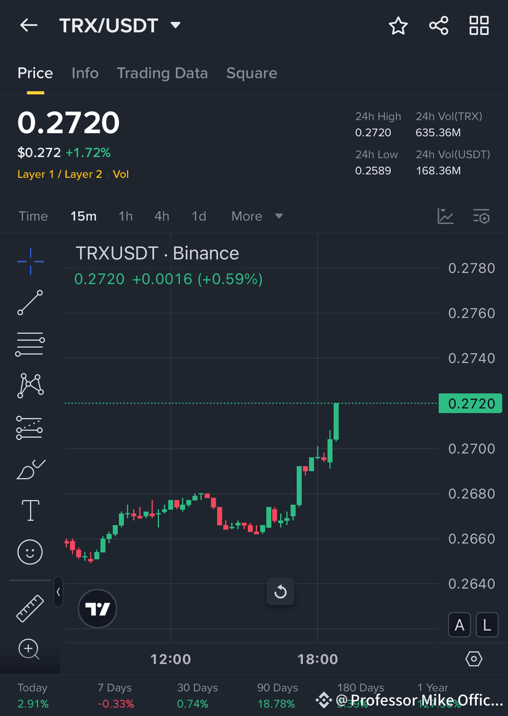Select the measure ruler tool
Viewport: 508px width, 716px height.
[x=29, y=608]
